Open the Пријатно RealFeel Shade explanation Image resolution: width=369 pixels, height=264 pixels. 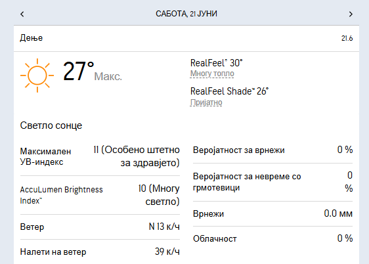point(206,102)
